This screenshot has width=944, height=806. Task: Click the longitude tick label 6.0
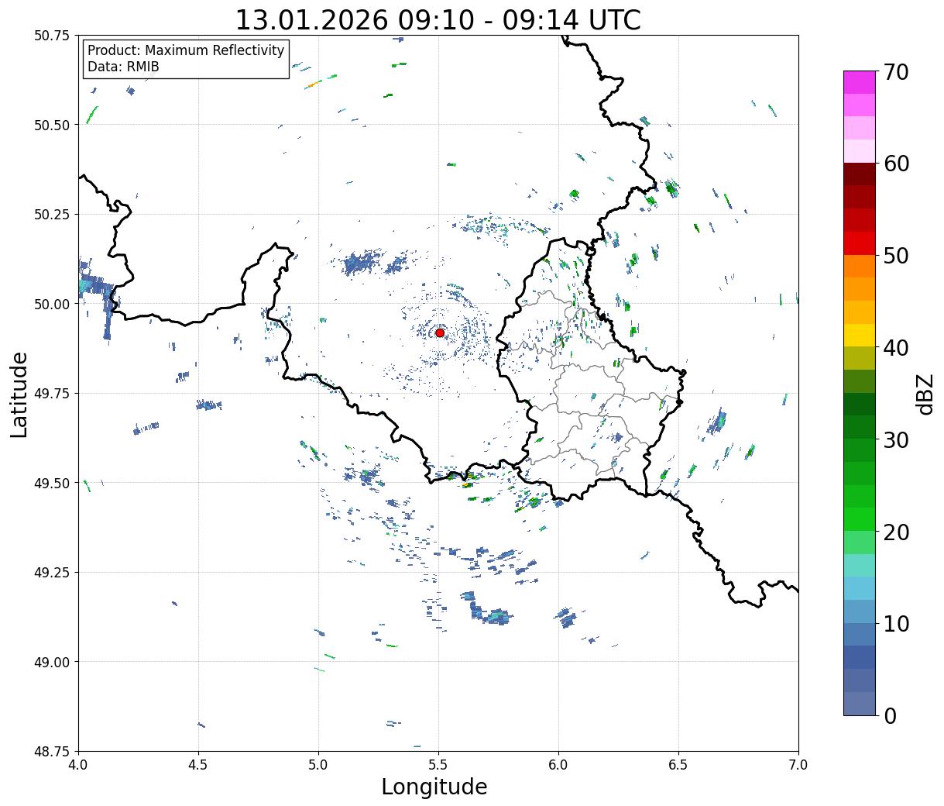point(558,765)
